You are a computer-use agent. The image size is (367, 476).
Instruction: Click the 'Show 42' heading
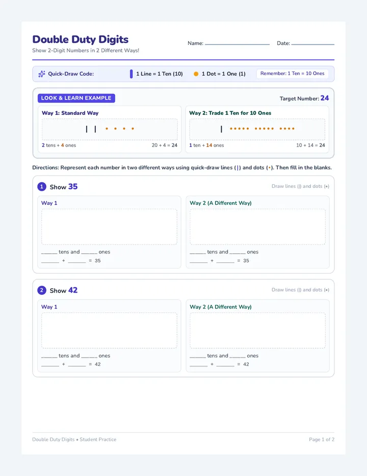click(64, 291)
